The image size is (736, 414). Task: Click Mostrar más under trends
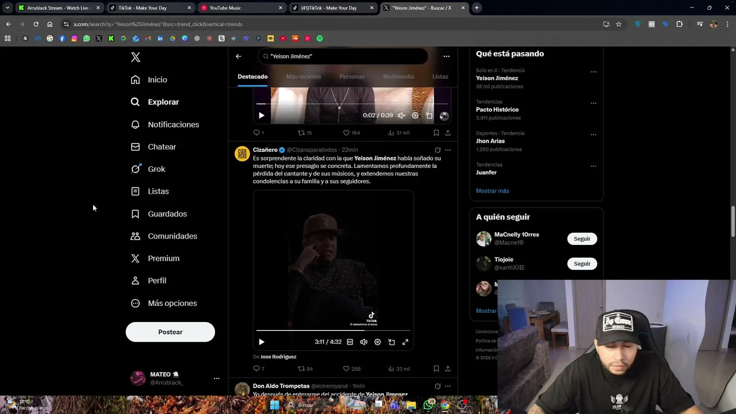click(492, 191)
